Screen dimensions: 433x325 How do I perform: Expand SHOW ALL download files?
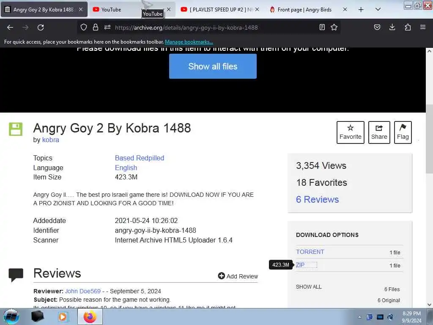309,287
